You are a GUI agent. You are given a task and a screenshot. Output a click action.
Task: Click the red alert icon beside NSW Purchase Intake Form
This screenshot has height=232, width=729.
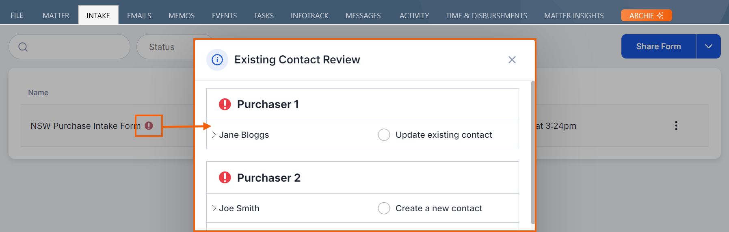click(149, 126)
